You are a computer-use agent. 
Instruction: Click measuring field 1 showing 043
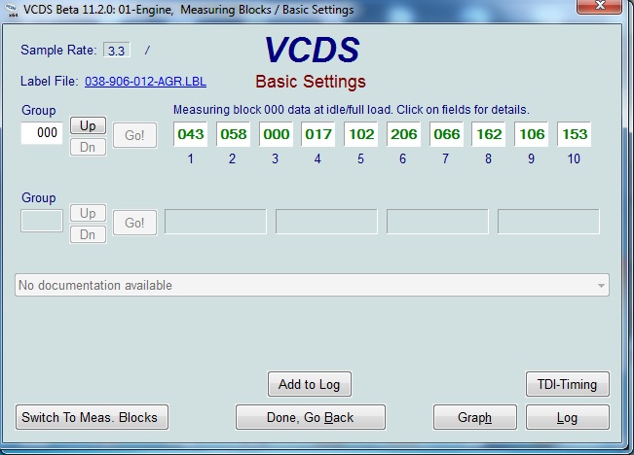pos(191,134)
